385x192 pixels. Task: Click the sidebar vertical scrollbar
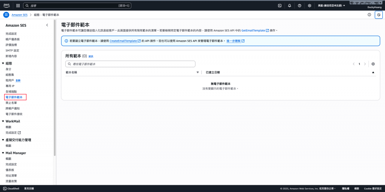tap(55, 88)
